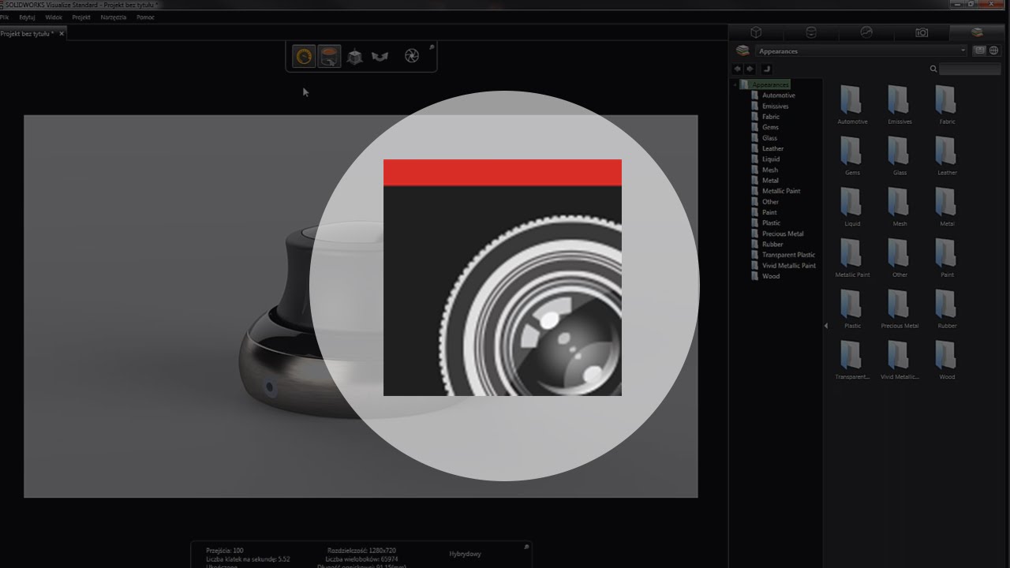Select Leather in the library tree
1010x568 pixels.
pyautogui.click(x=772, y=148)
